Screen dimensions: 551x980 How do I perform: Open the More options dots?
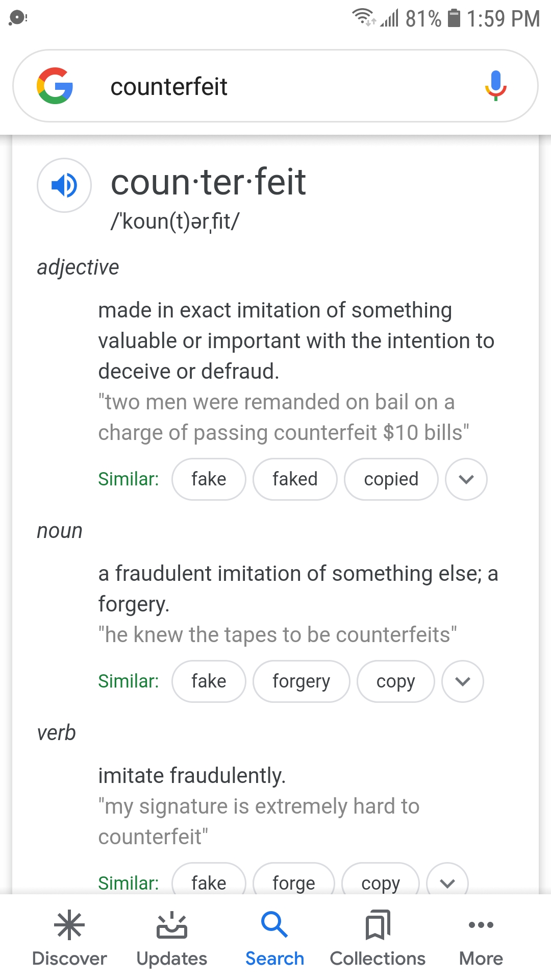click(481, 925)
